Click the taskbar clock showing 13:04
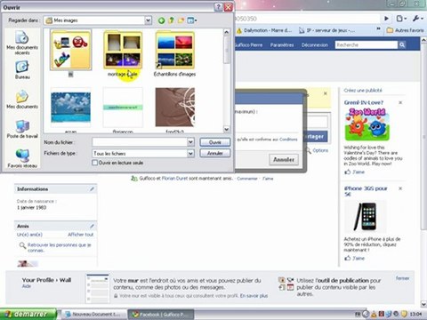 click(x=415, y=315)
